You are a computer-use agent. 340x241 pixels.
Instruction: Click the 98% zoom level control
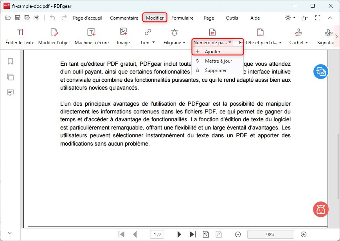point(270,234)
